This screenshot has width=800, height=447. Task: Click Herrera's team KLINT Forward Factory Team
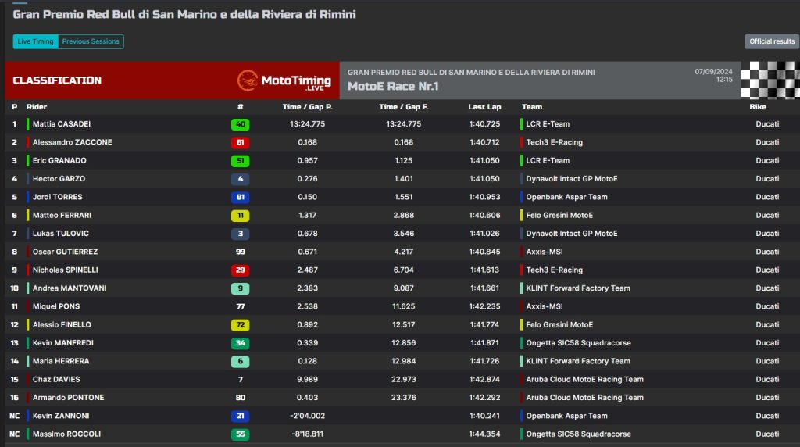(x=578, y=361)
